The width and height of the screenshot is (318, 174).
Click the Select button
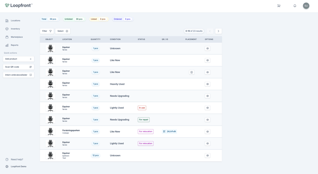63,31
